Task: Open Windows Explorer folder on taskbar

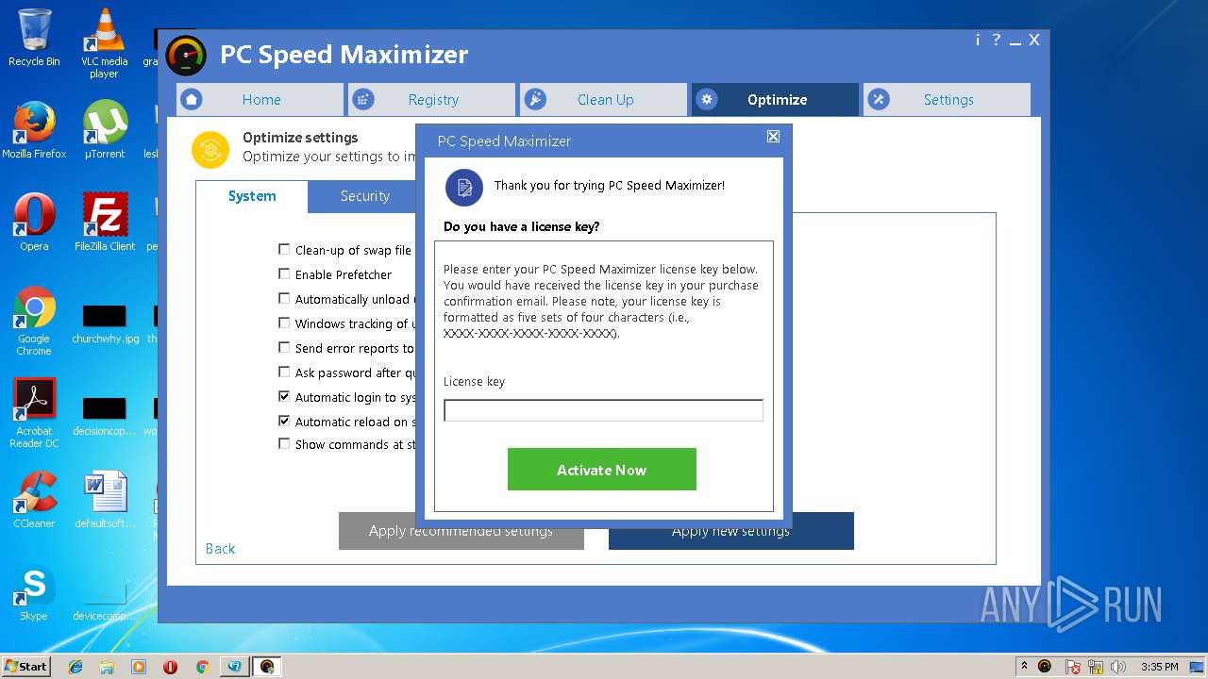Action: coord(107,667)
